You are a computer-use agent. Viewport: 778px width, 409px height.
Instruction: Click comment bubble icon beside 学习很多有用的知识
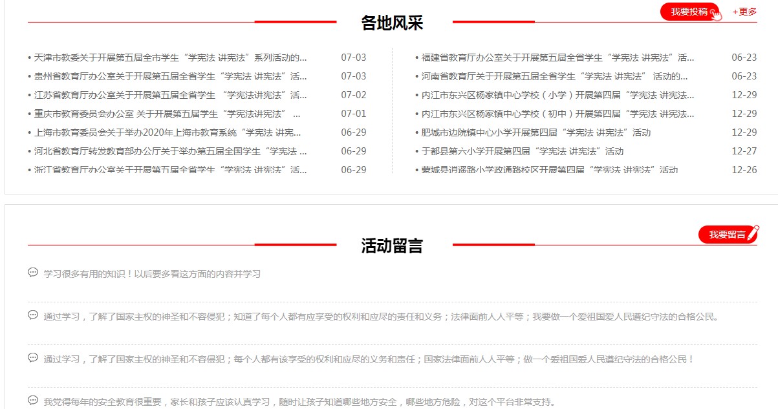coord(33,273)
